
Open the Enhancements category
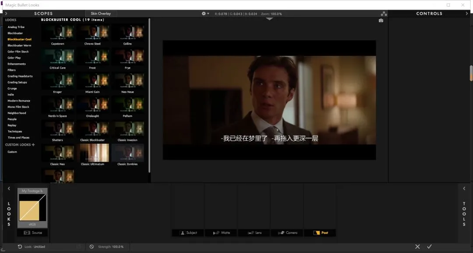click(17, 64)
